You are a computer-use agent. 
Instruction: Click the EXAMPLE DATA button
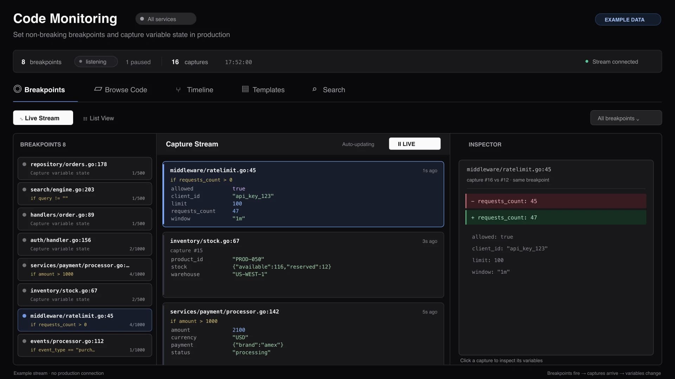[628, 20]
